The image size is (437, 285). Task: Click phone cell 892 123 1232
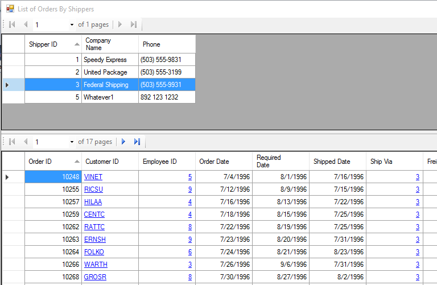(167, 97)
